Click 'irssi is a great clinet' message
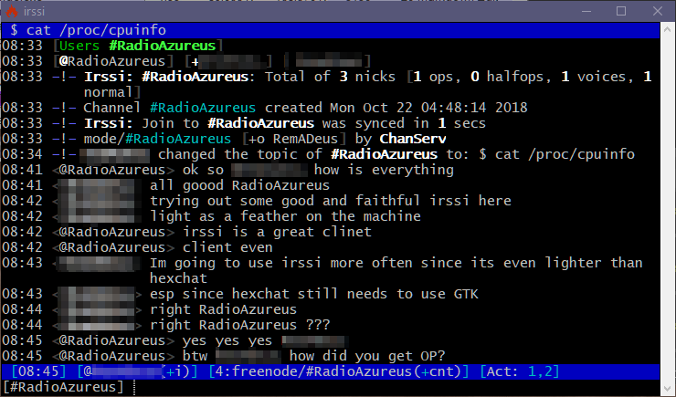 pos(277,232)
